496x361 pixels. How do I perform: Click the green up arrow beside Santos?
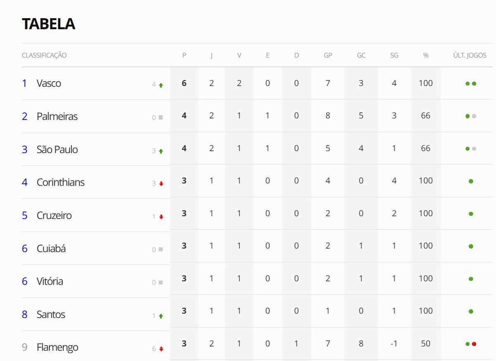[x=161, y=316]
